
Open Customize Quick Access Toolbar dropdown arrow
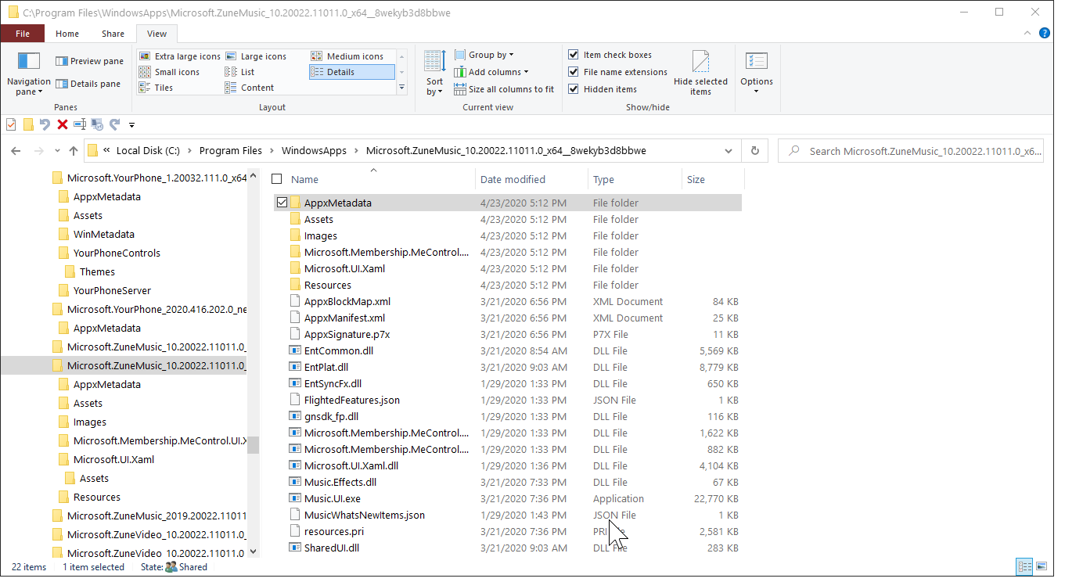(131, 125)
